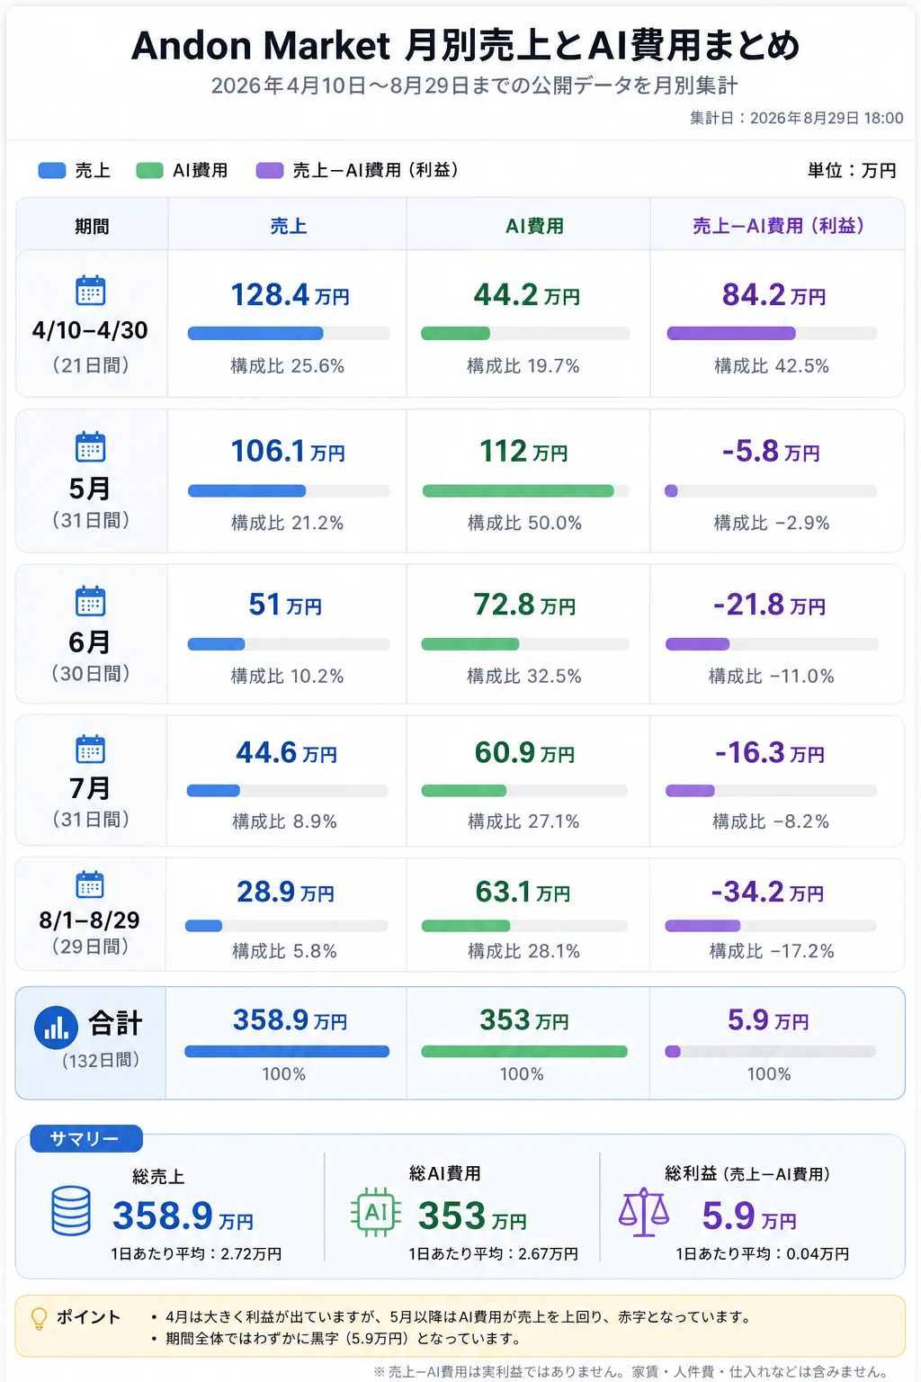Click the 106.1 万円 May sales value
921x1382 pixels.
[x=288, y=451]
